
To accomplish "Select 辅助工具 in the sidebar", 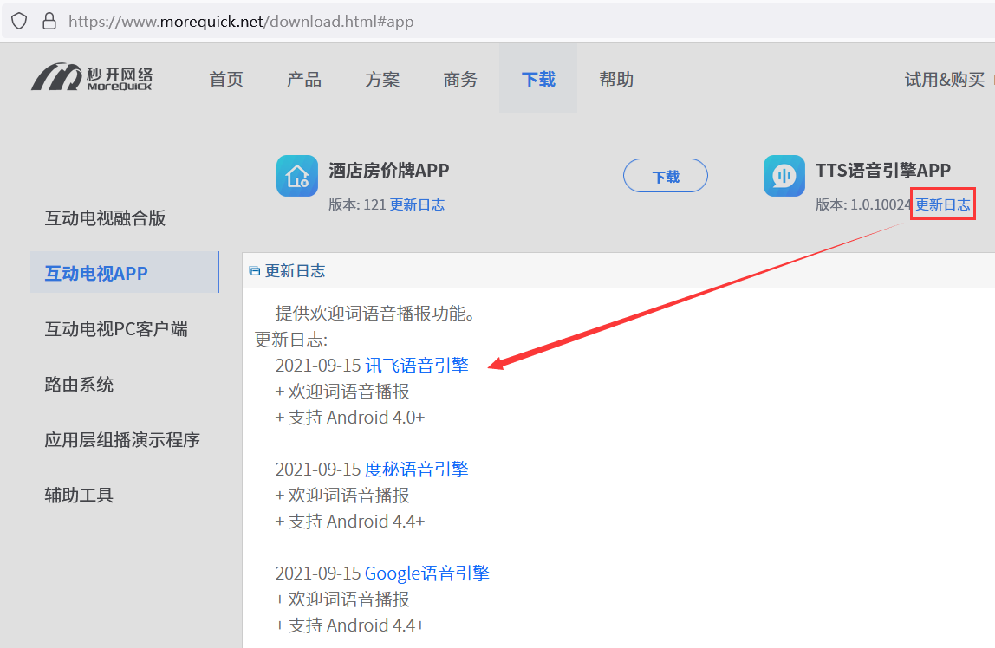I will pos(80,496).
